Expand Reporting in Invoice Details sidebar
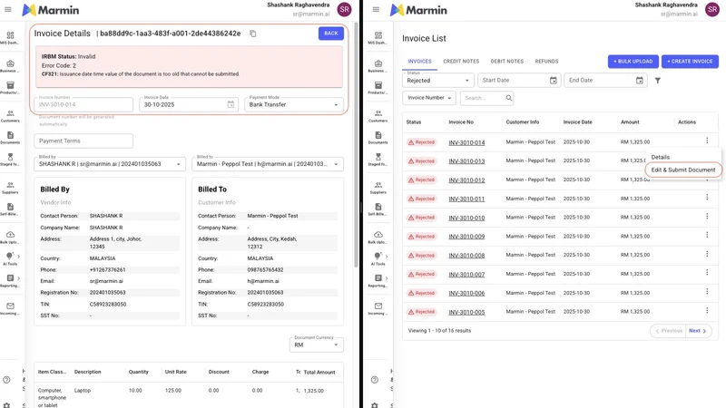Screen dimensions: 726x408 [18, 278]
